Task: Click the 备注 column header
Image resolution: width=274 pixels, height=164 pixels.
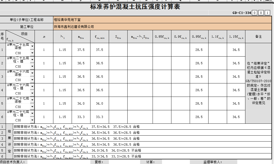Action: (x=259, y=37)
